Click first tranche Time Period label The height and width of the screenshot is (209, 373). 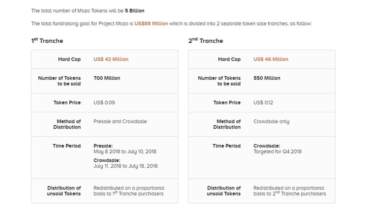point(67,146)
